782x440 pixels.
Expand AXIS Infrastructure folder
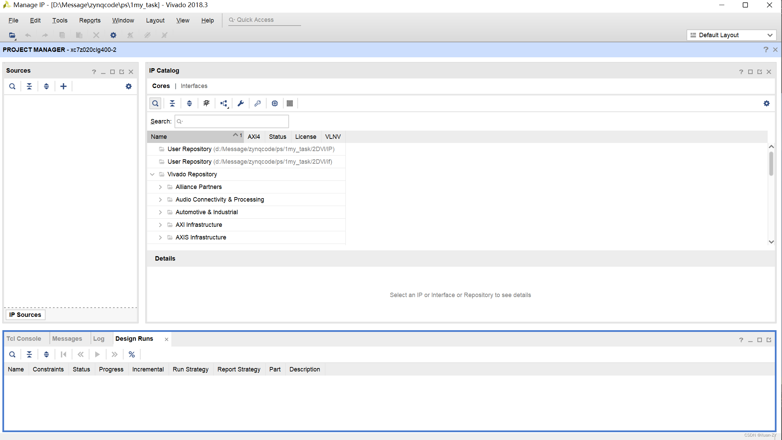(160, 237)
